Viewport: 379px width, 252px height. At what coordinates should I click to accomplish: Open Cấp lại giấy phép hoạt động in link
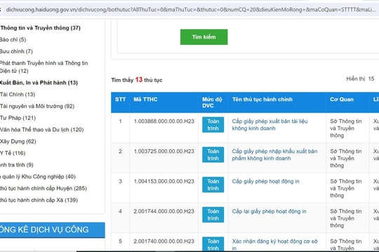[269, 211]
